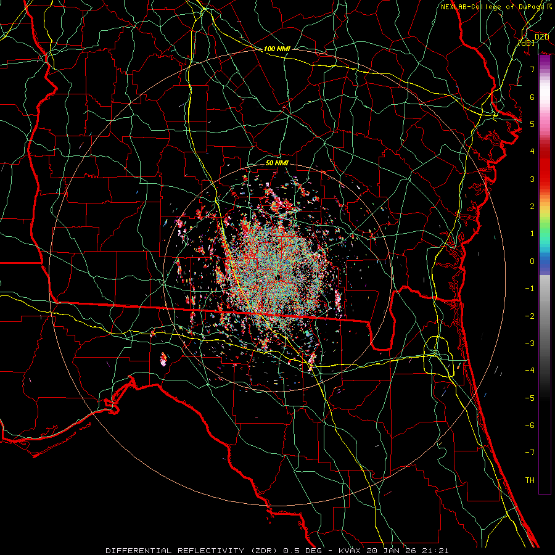This screenshot has width=555, height=555.
Task: Click the -3 value on color scale
Action: tap(530, 343)
